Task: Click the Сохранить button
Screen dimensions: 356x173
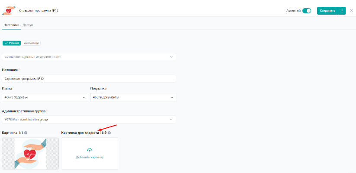Action: point(327,11)
